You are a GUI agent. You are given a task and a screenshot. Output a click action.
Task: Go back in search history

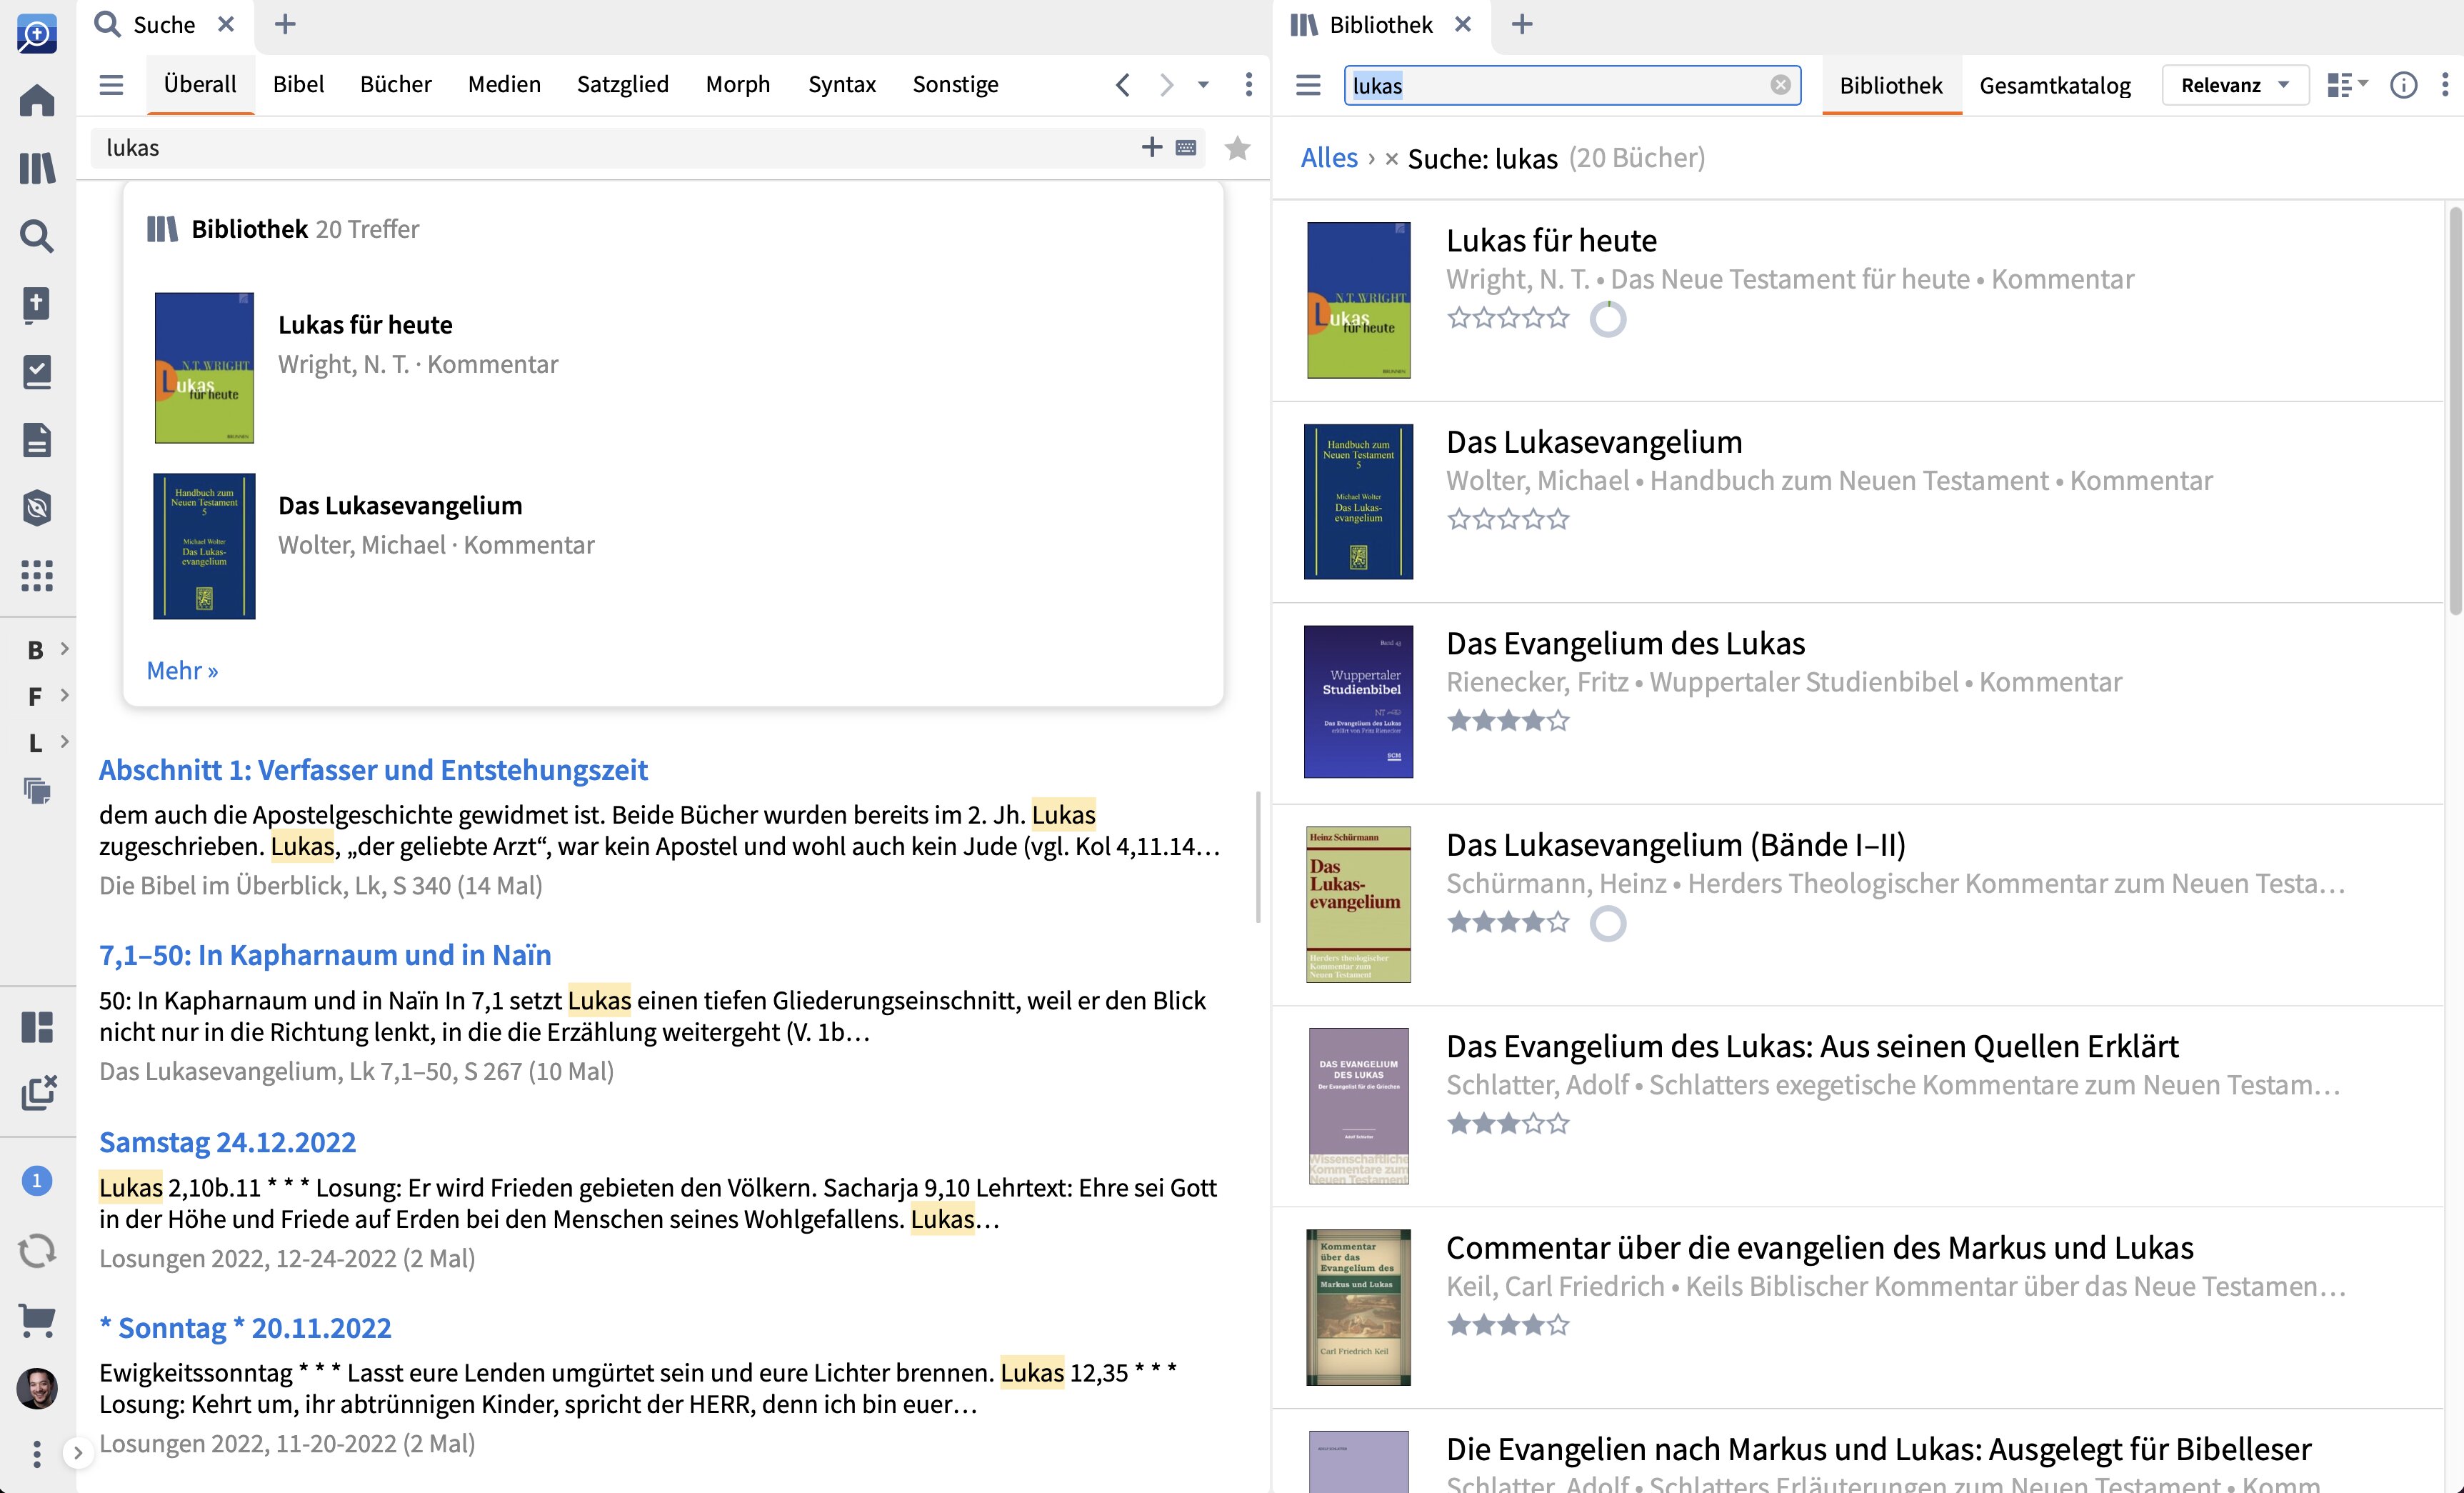pyautogui.click(x=1123, y=85)
